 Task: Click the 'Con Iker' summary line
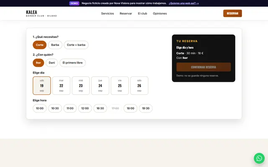click(182, 58)
